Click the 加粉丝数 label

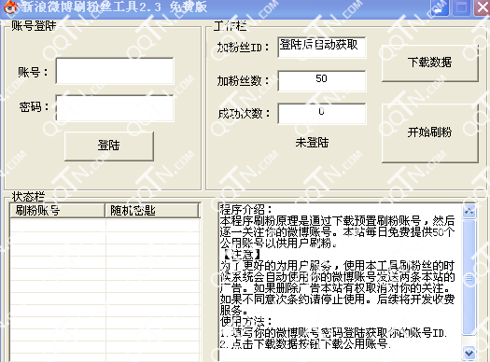pos(243,81)
